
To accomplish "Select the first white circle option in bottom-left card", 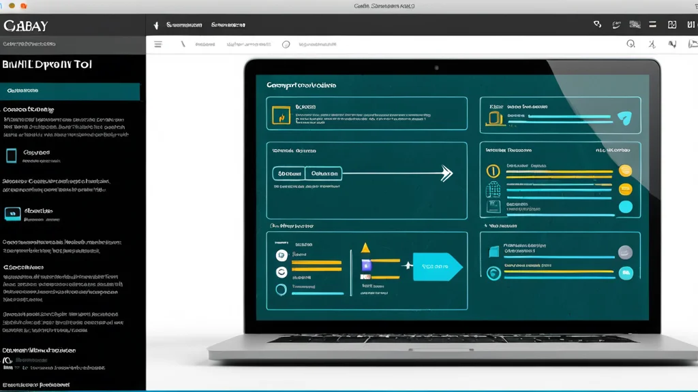I will point(281,255).
